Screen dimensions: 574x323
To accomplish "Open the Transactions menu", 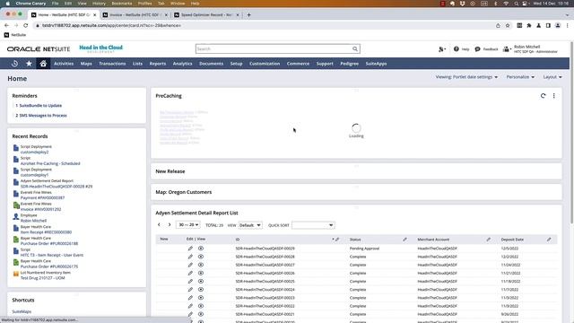I will [112, 64].
